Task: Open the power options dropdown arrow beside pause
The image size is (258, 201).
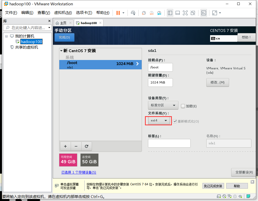Action: 123,13
